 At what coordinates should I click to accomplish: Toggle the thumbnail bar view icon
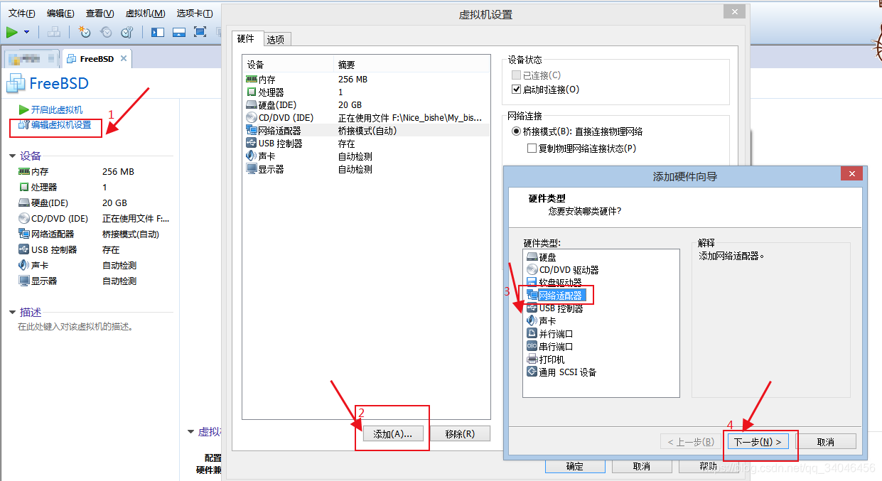click(x=179, y=32)
